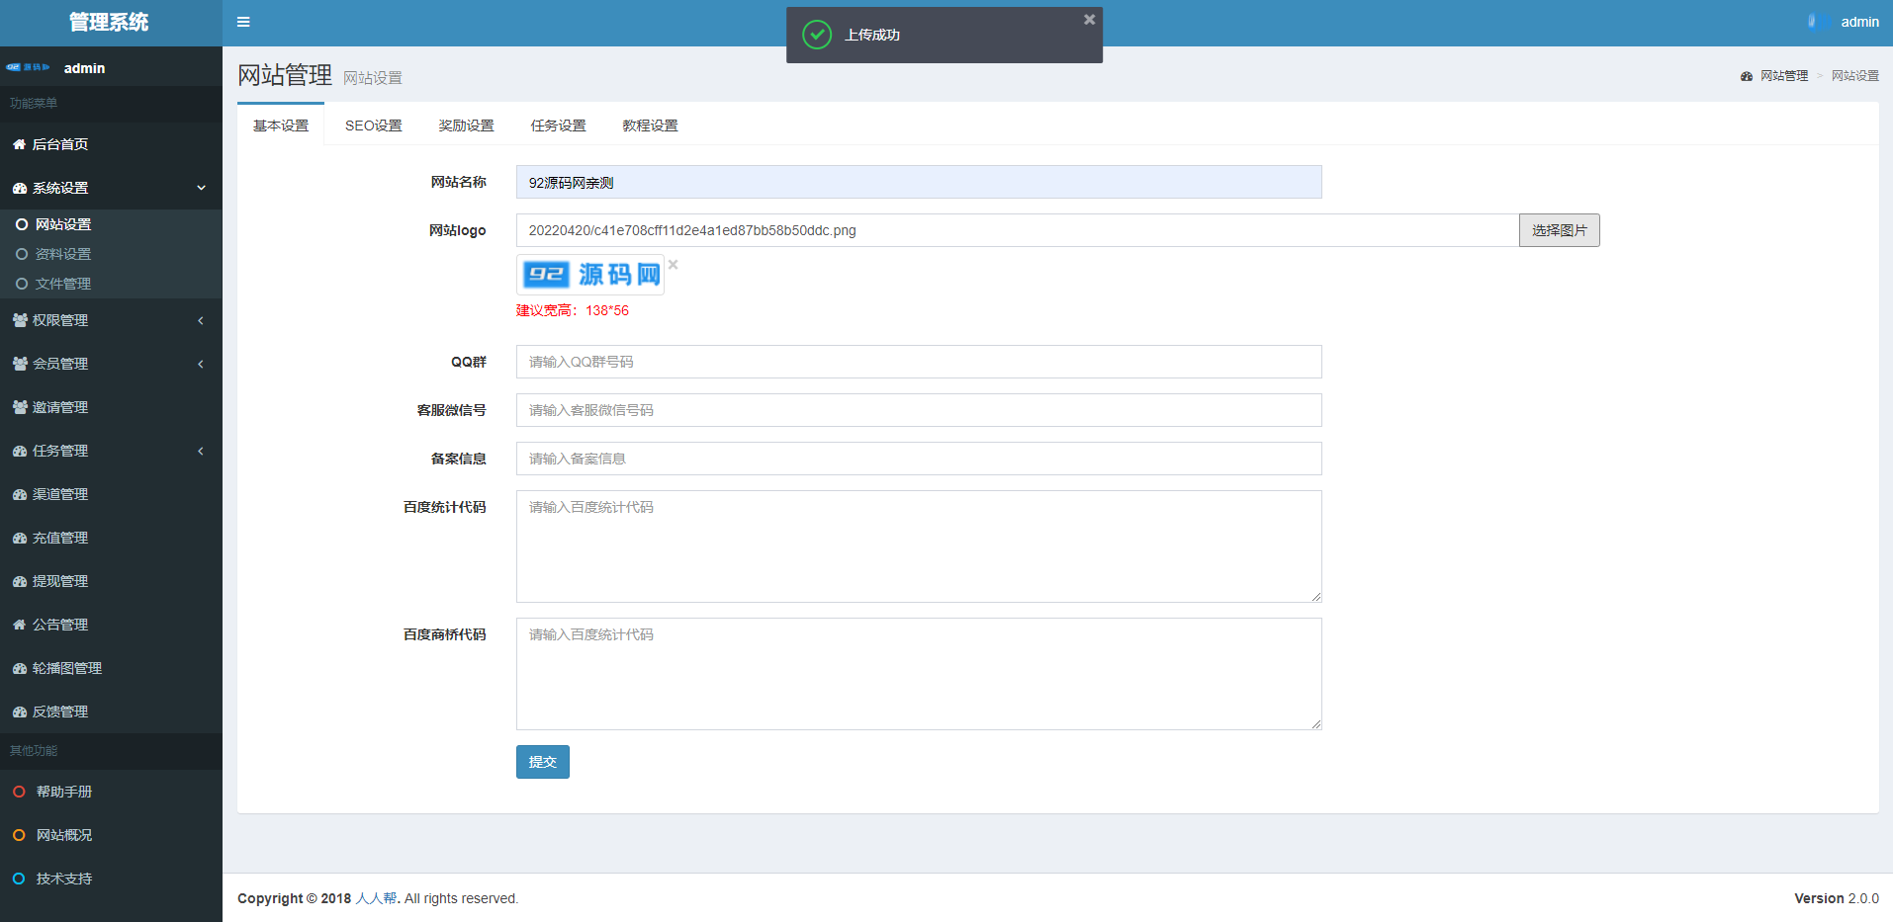Image resolution: width=1893 pixels, height=922 pixels.
Task: Focus the QQ群 input field
Action: point(918,362)
